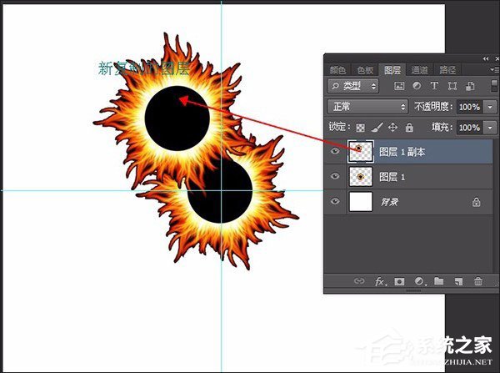Filter layers by type (T) icon
Viewport: 500px width, 373px height.
tap(434, 86)
